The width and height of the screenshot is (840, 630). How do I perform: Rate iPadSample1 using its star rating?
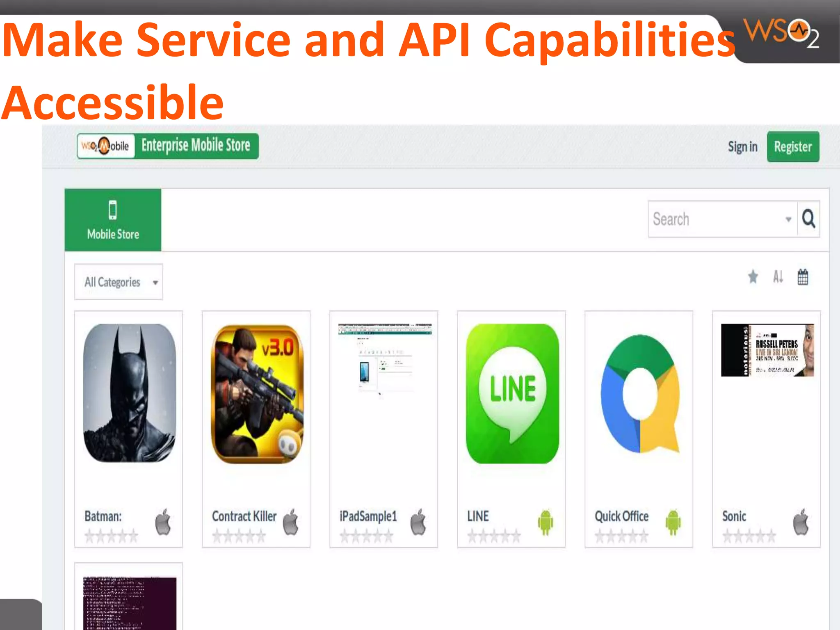click(366, 536)
